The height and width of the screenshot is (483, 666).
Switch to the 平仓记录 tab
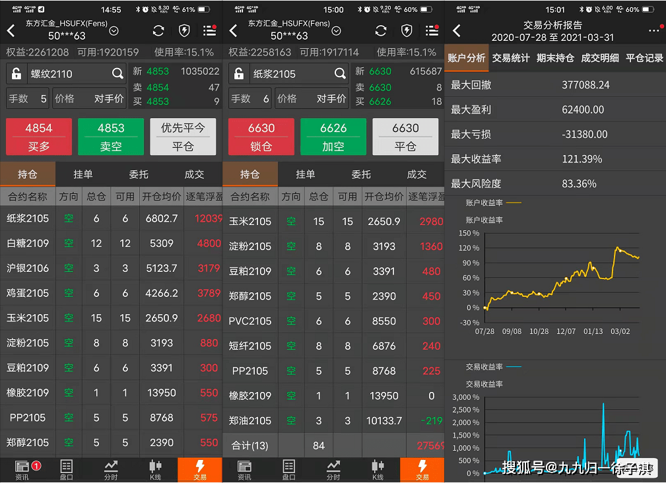(x=645, y=58)
